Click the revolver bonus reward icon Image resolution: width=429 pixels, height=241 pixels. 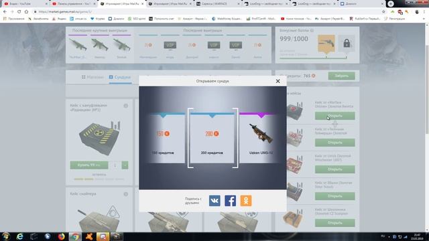(x=326, y=43)
